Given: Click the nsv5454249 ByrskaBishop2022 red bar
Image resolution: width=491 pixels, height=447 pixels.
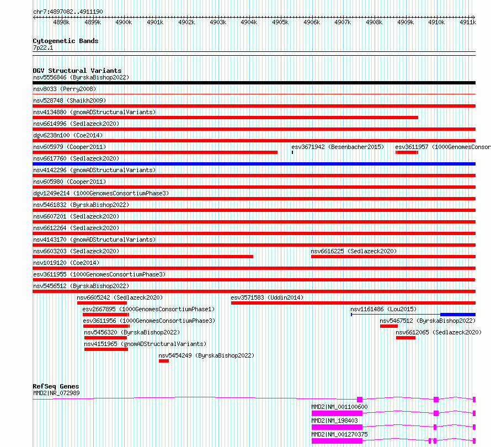Looking at the screenshot, I should point(164,361).
